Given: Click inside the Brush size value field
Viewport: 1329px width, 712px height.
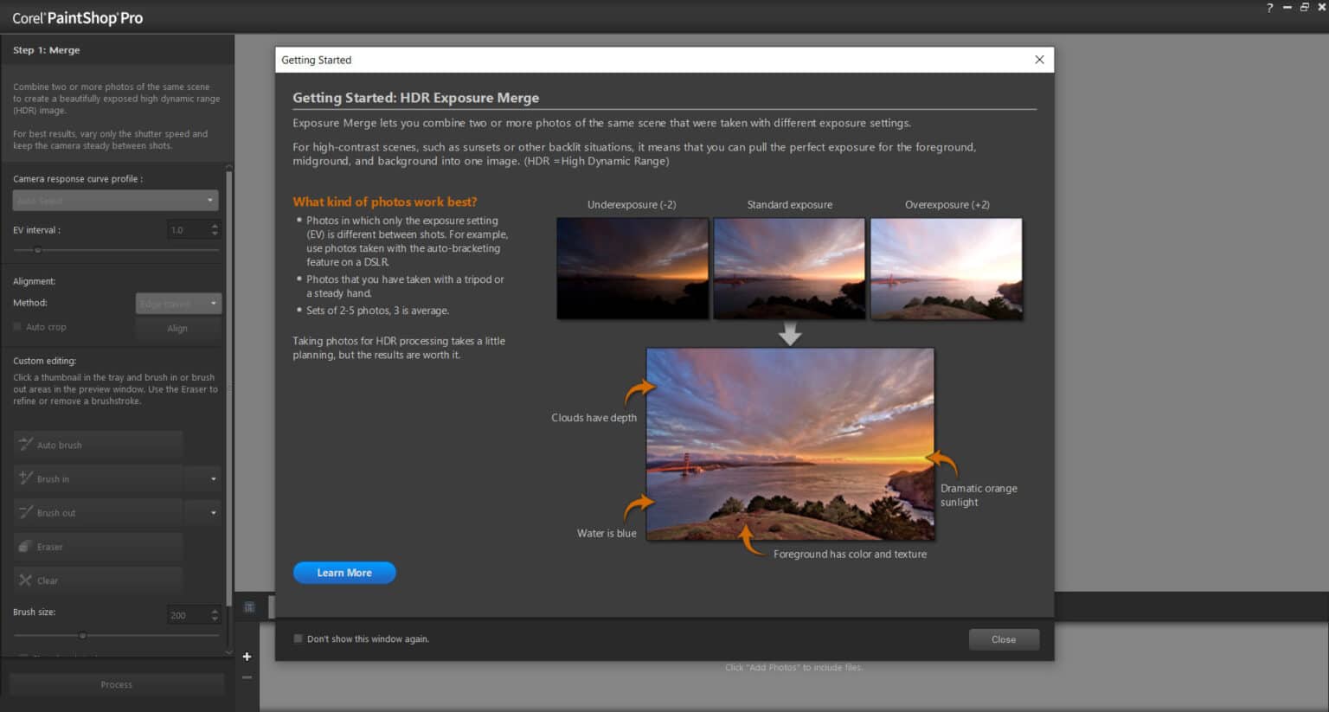Looking at the screenshot, I should pyautogui.click(x=187, y=614).
